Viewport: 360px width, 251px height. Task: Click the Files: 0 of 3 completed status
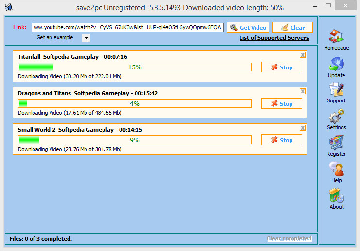(41, 239)
